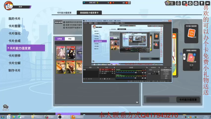Switch to 高级副能力值变更卡 tab
This screenshot has width=211, height=119.
[x=89, y=13]
